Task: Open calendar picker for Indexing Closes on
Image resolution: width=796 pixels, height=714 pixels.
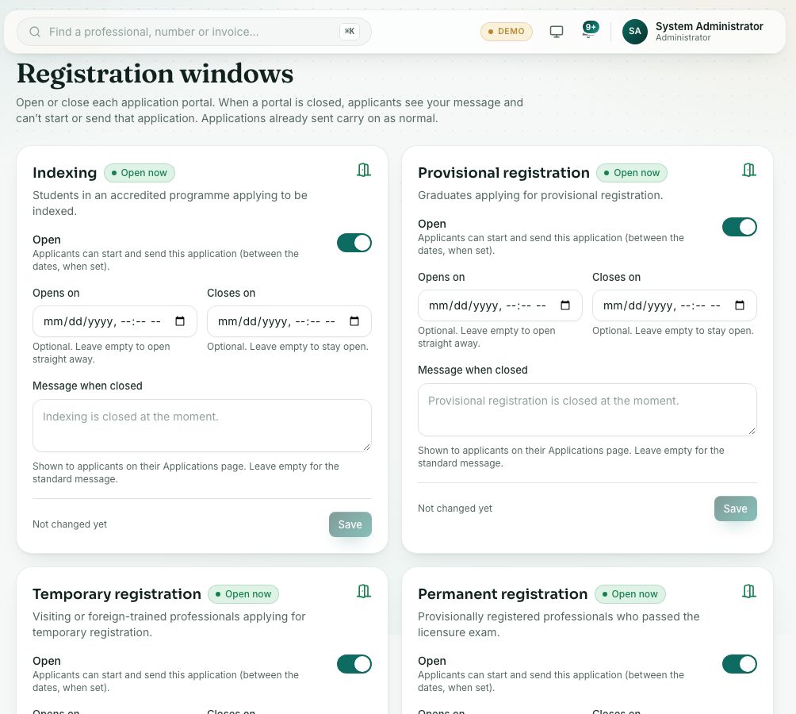Action: pyautogui.click(x=354, y=321)
